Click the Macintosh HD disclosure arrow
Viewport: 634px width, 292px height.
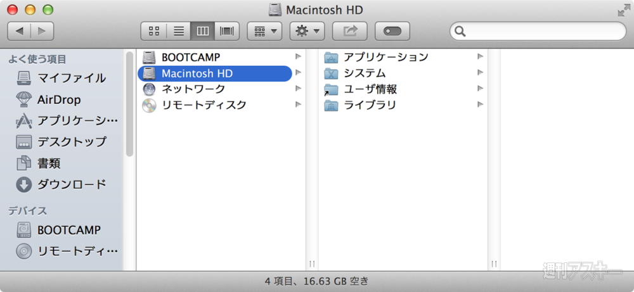pyautogui.click(x=299, y=73)
